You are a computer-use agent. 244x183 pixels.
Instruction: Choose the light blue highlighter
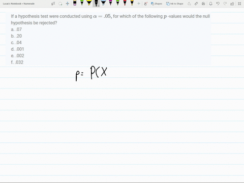coord(103,3)
